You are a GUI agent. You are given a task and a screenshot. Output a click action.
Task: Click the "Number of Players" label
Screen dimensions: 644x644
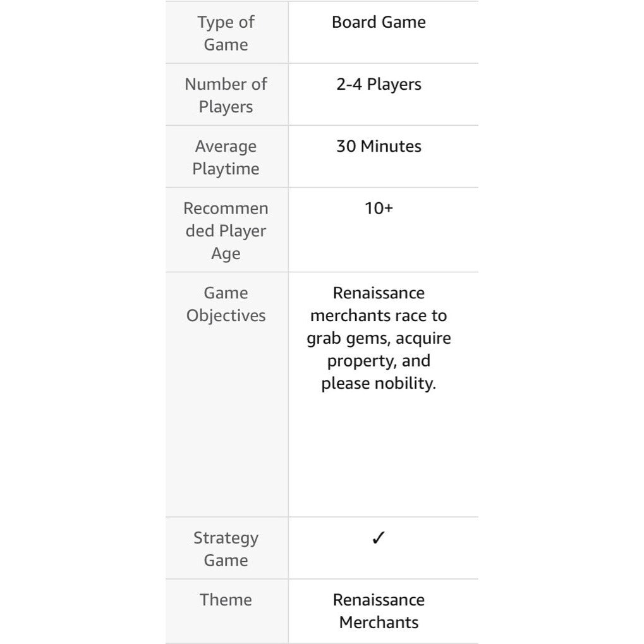click(226, 95)
